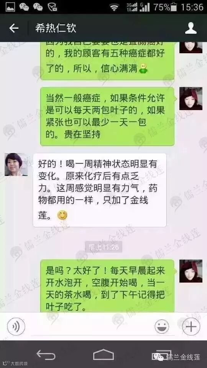
Task: Tap the back arrow in chat header
Action: [14, 28]
